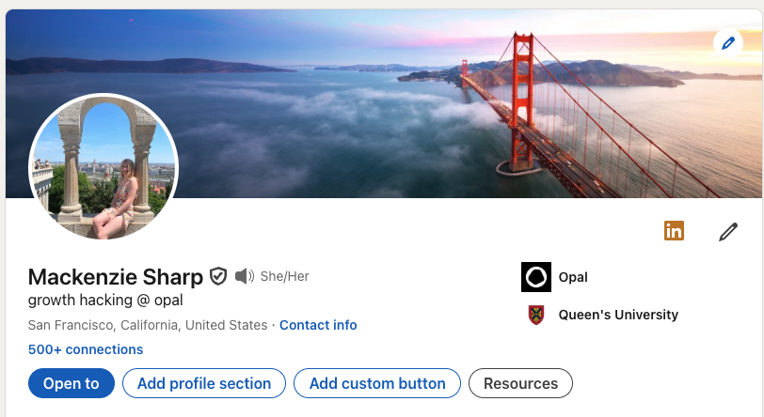The height and width of the screenshot is (417, 764).
Task: Open the gold LinkedIn Premium badge
Action: (x=674, y=231)
